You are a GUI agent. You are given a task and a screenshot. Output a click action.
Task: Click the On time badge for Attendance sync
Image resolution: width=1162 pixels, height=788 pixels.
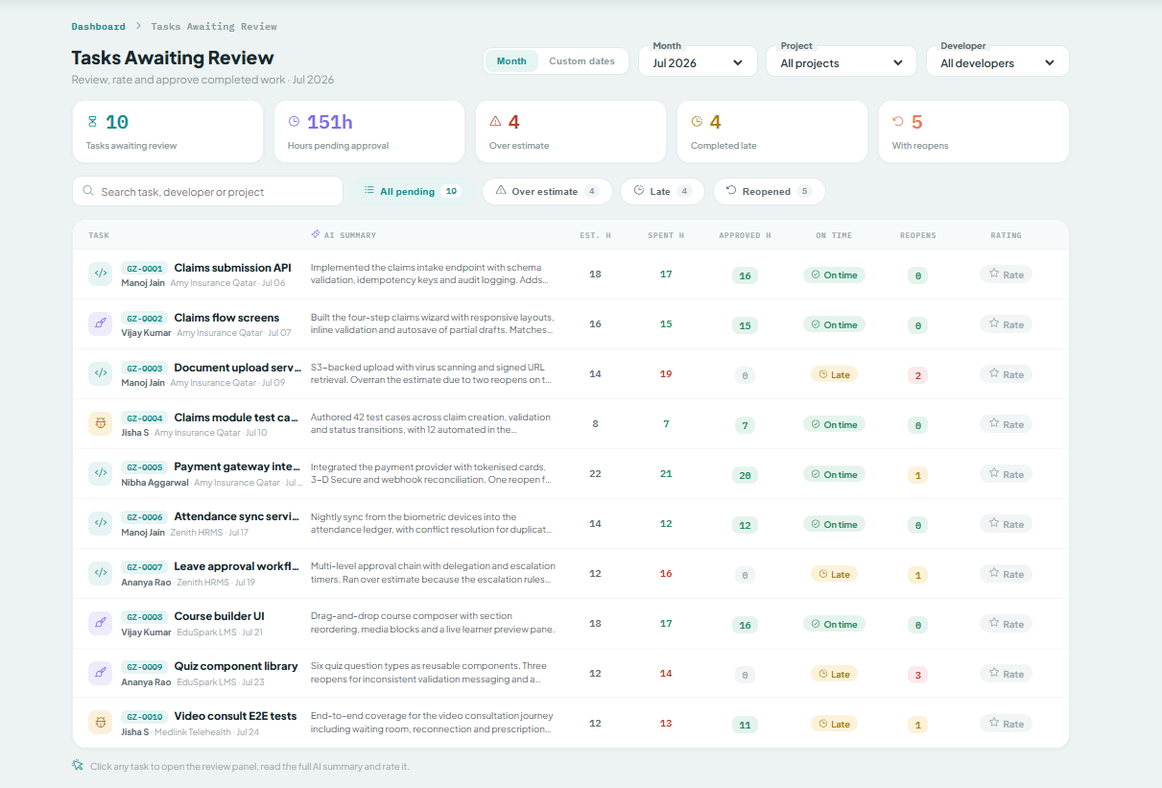pyautogui.click(x=834, y=524)
